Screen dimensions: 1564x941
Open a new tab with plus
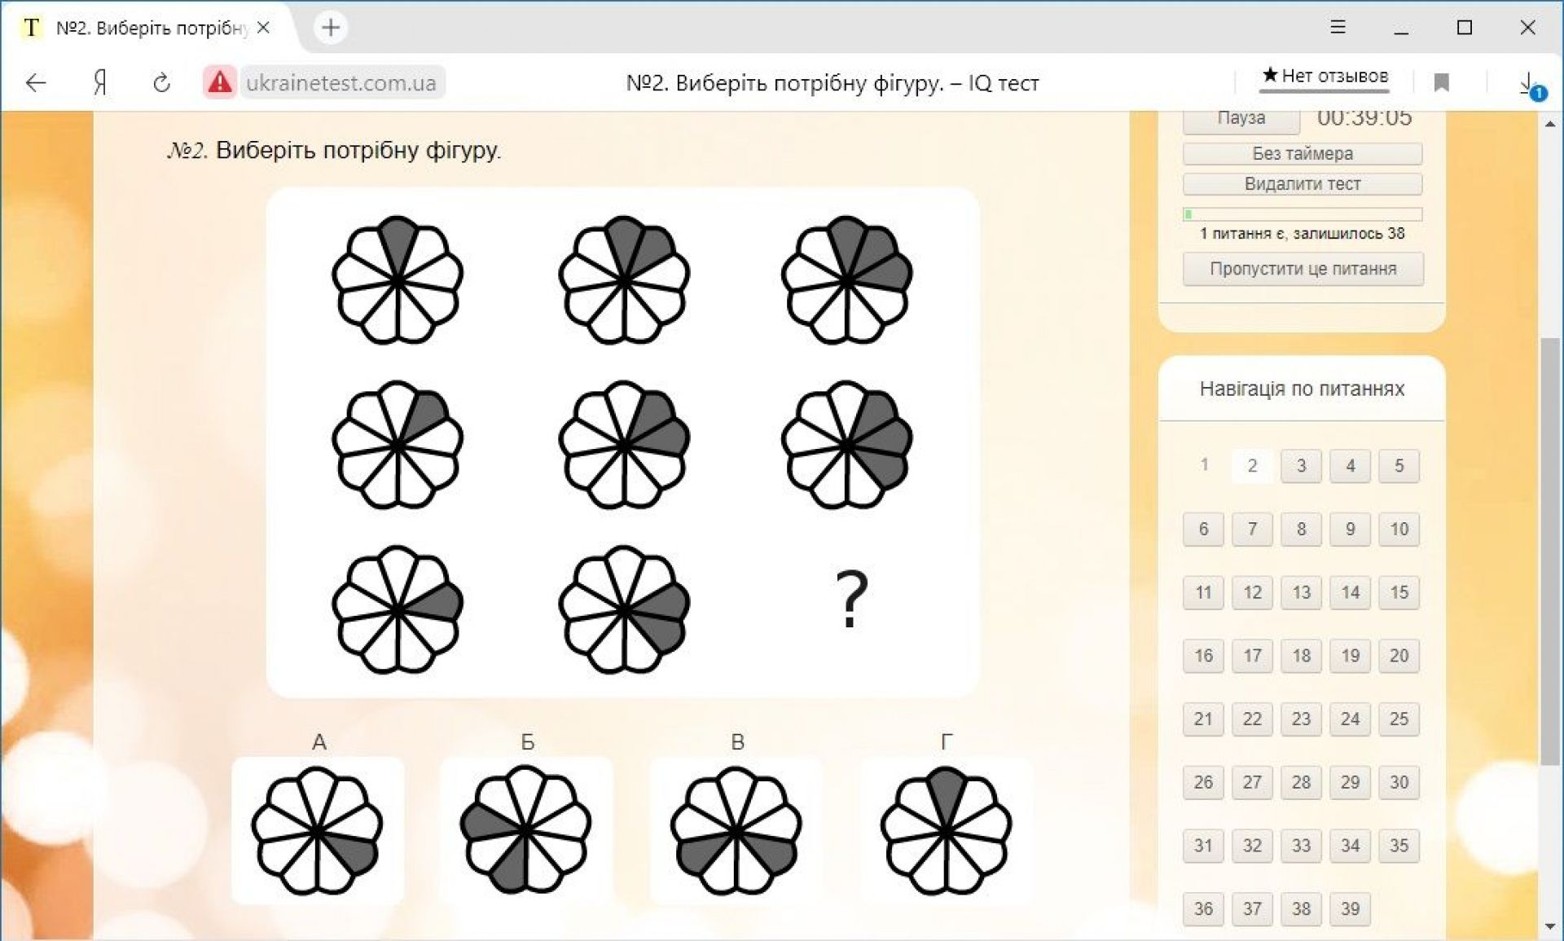(x=331, y=28)
